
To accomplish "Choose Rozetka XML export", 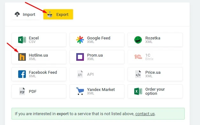I will click(x=155, y=40).
